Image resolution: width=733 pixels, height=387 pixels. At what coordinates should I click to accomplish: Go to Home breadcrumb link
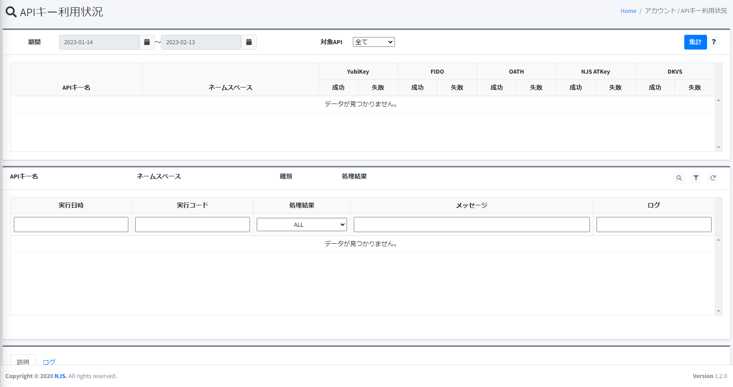pos(628,11)
